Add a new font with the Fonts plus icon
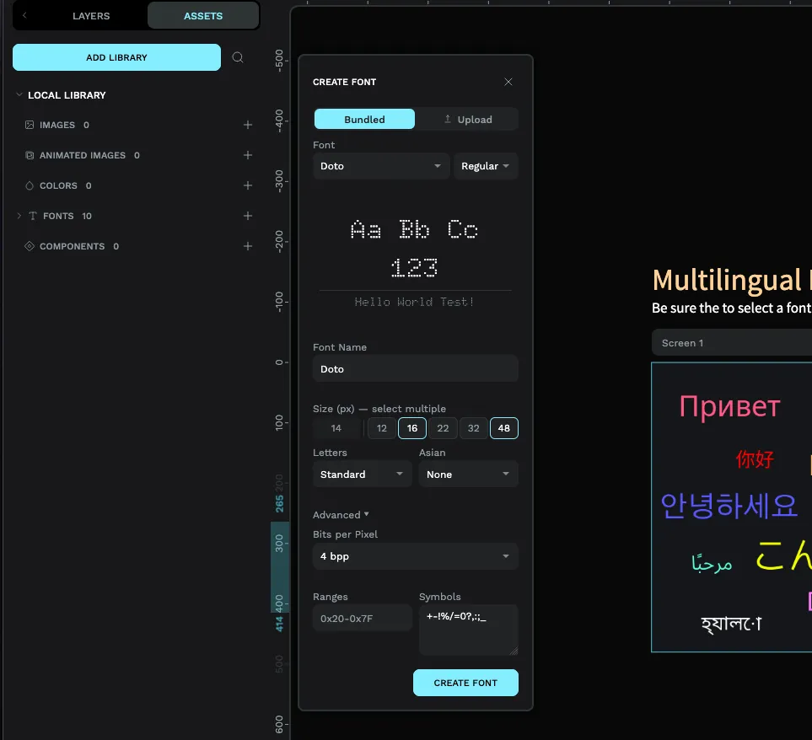The image size is (812, 740). [248, 216]
